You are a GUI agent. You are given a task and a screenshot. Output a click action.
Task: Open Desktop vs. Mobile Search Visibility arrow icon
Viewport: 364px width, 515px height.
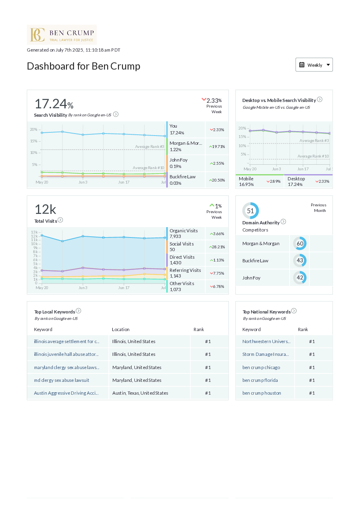tap(320, 100)
